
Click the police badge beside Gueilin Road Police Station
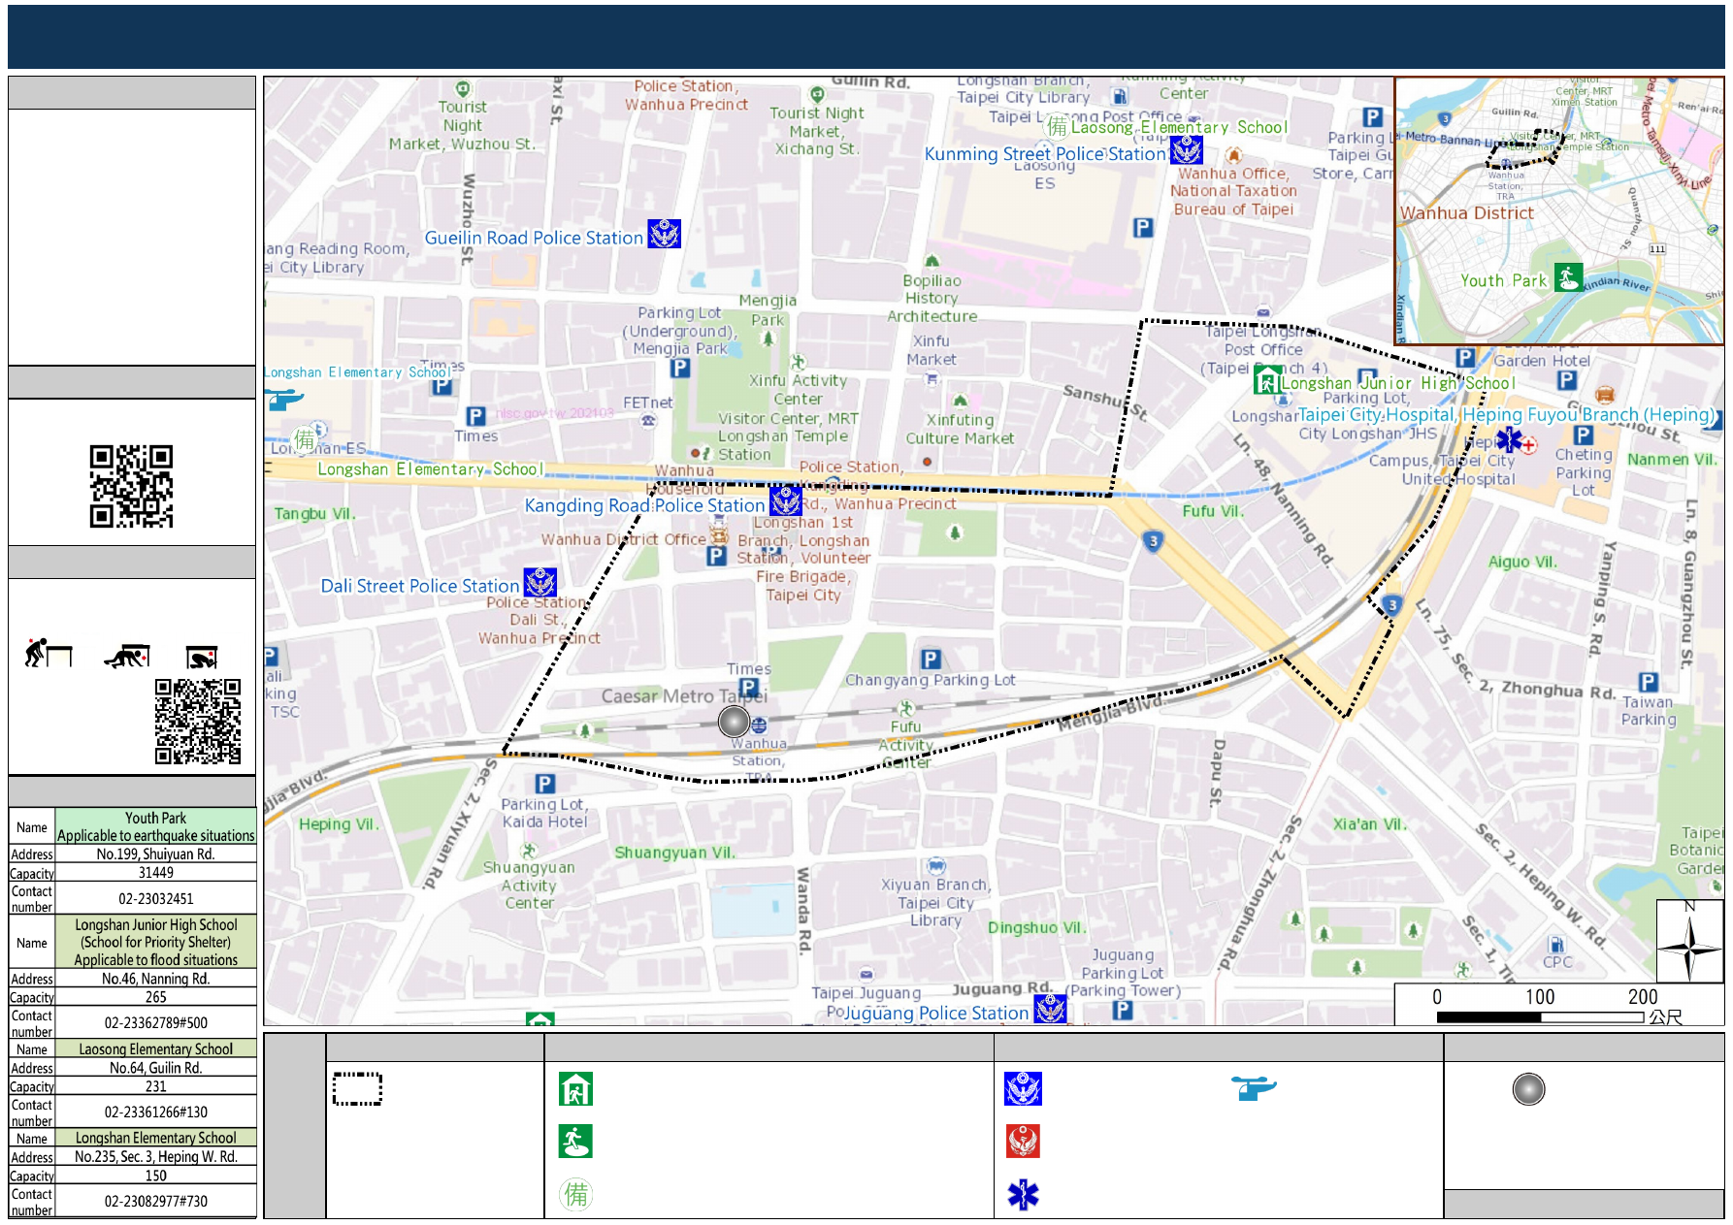[665, 235]
